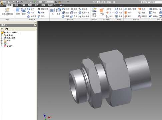
Task: Switch to the View ribbon tab
Action: tap(36, 5)
